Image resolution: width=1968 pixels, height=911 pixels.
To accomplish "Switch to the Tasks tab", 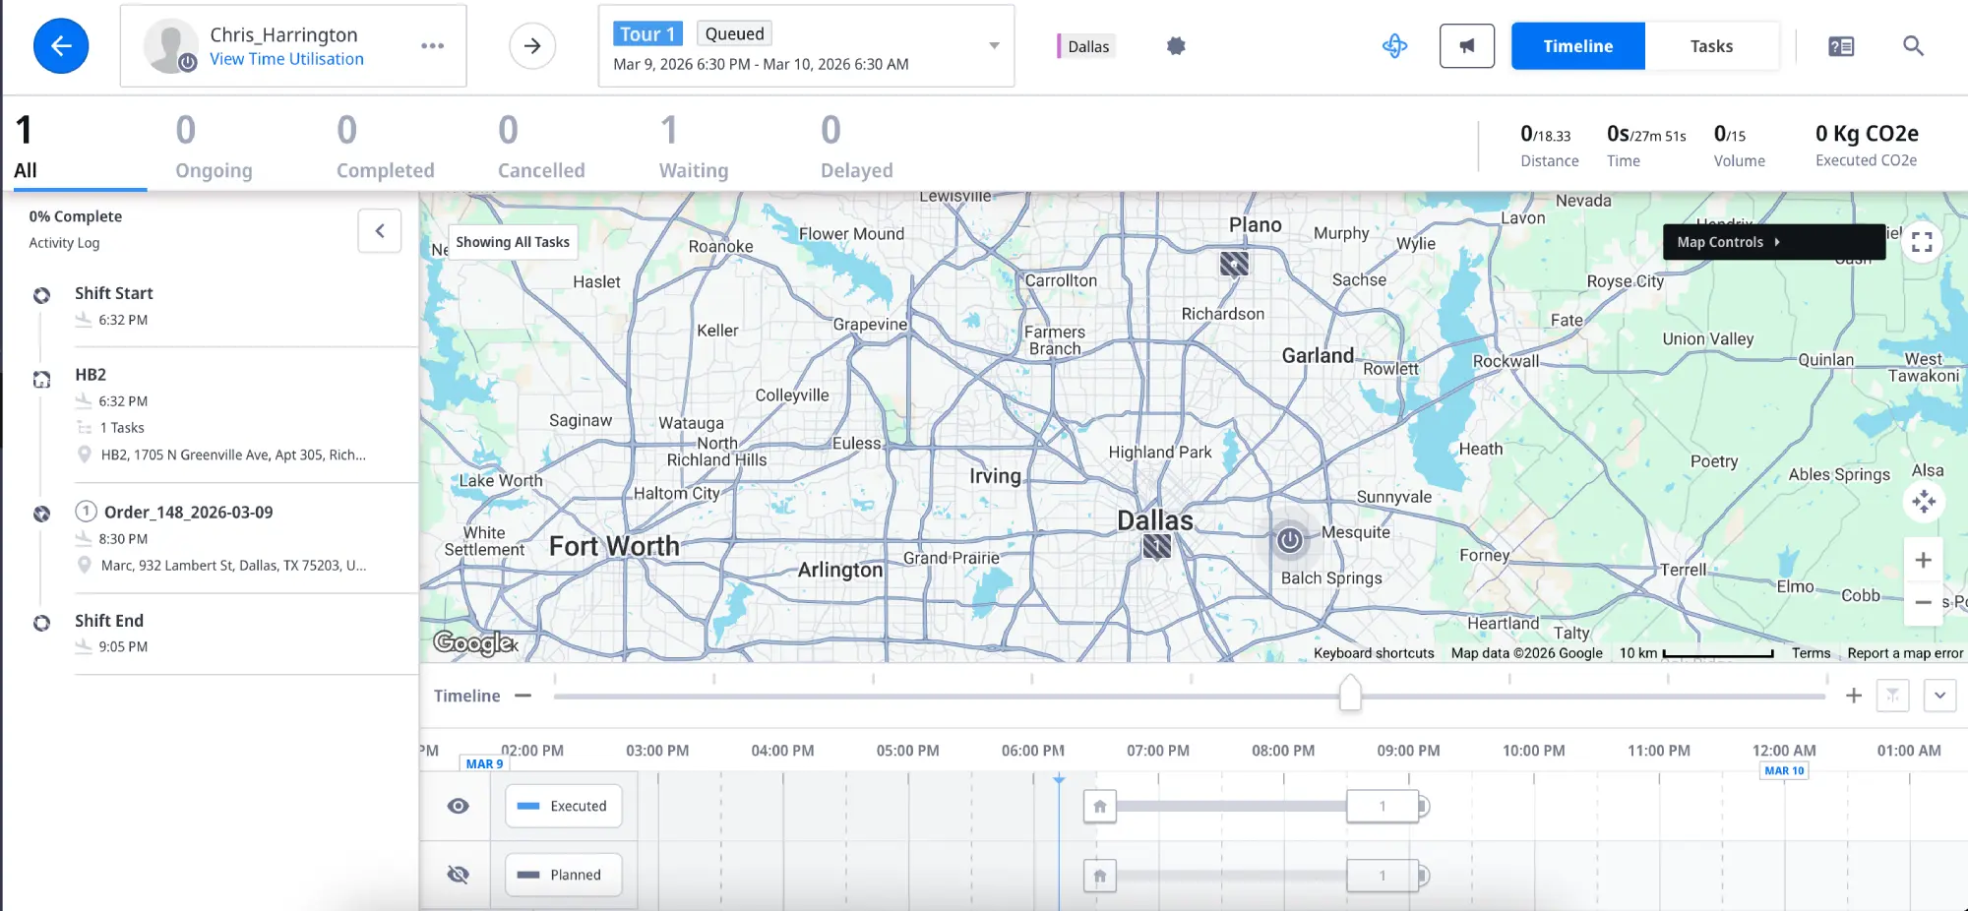I will point(1712,45).
